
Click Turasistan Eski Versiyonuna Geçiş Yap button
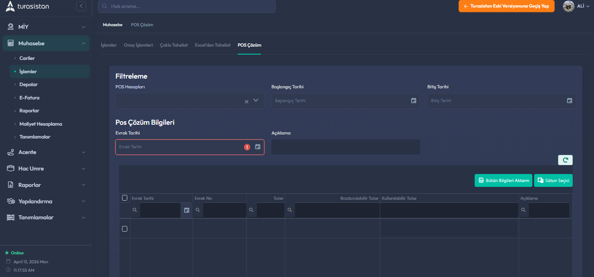[x=506, y=6]
